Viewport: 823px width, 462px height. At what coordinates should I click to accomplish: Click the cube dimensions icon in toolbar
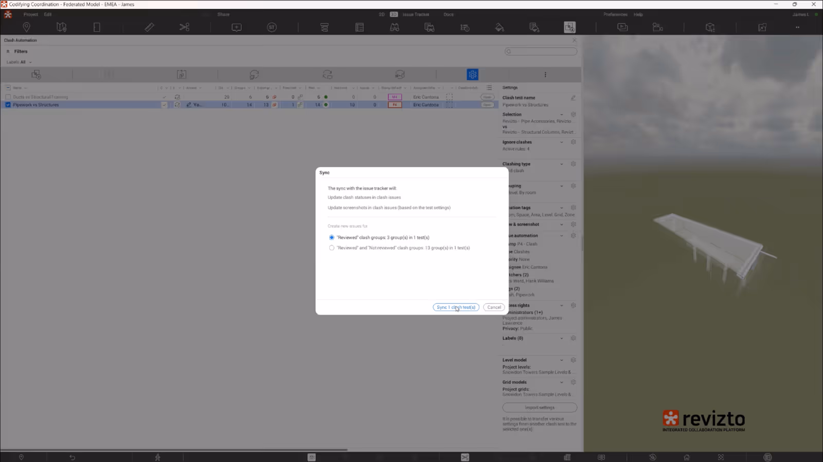coord(710,27)
